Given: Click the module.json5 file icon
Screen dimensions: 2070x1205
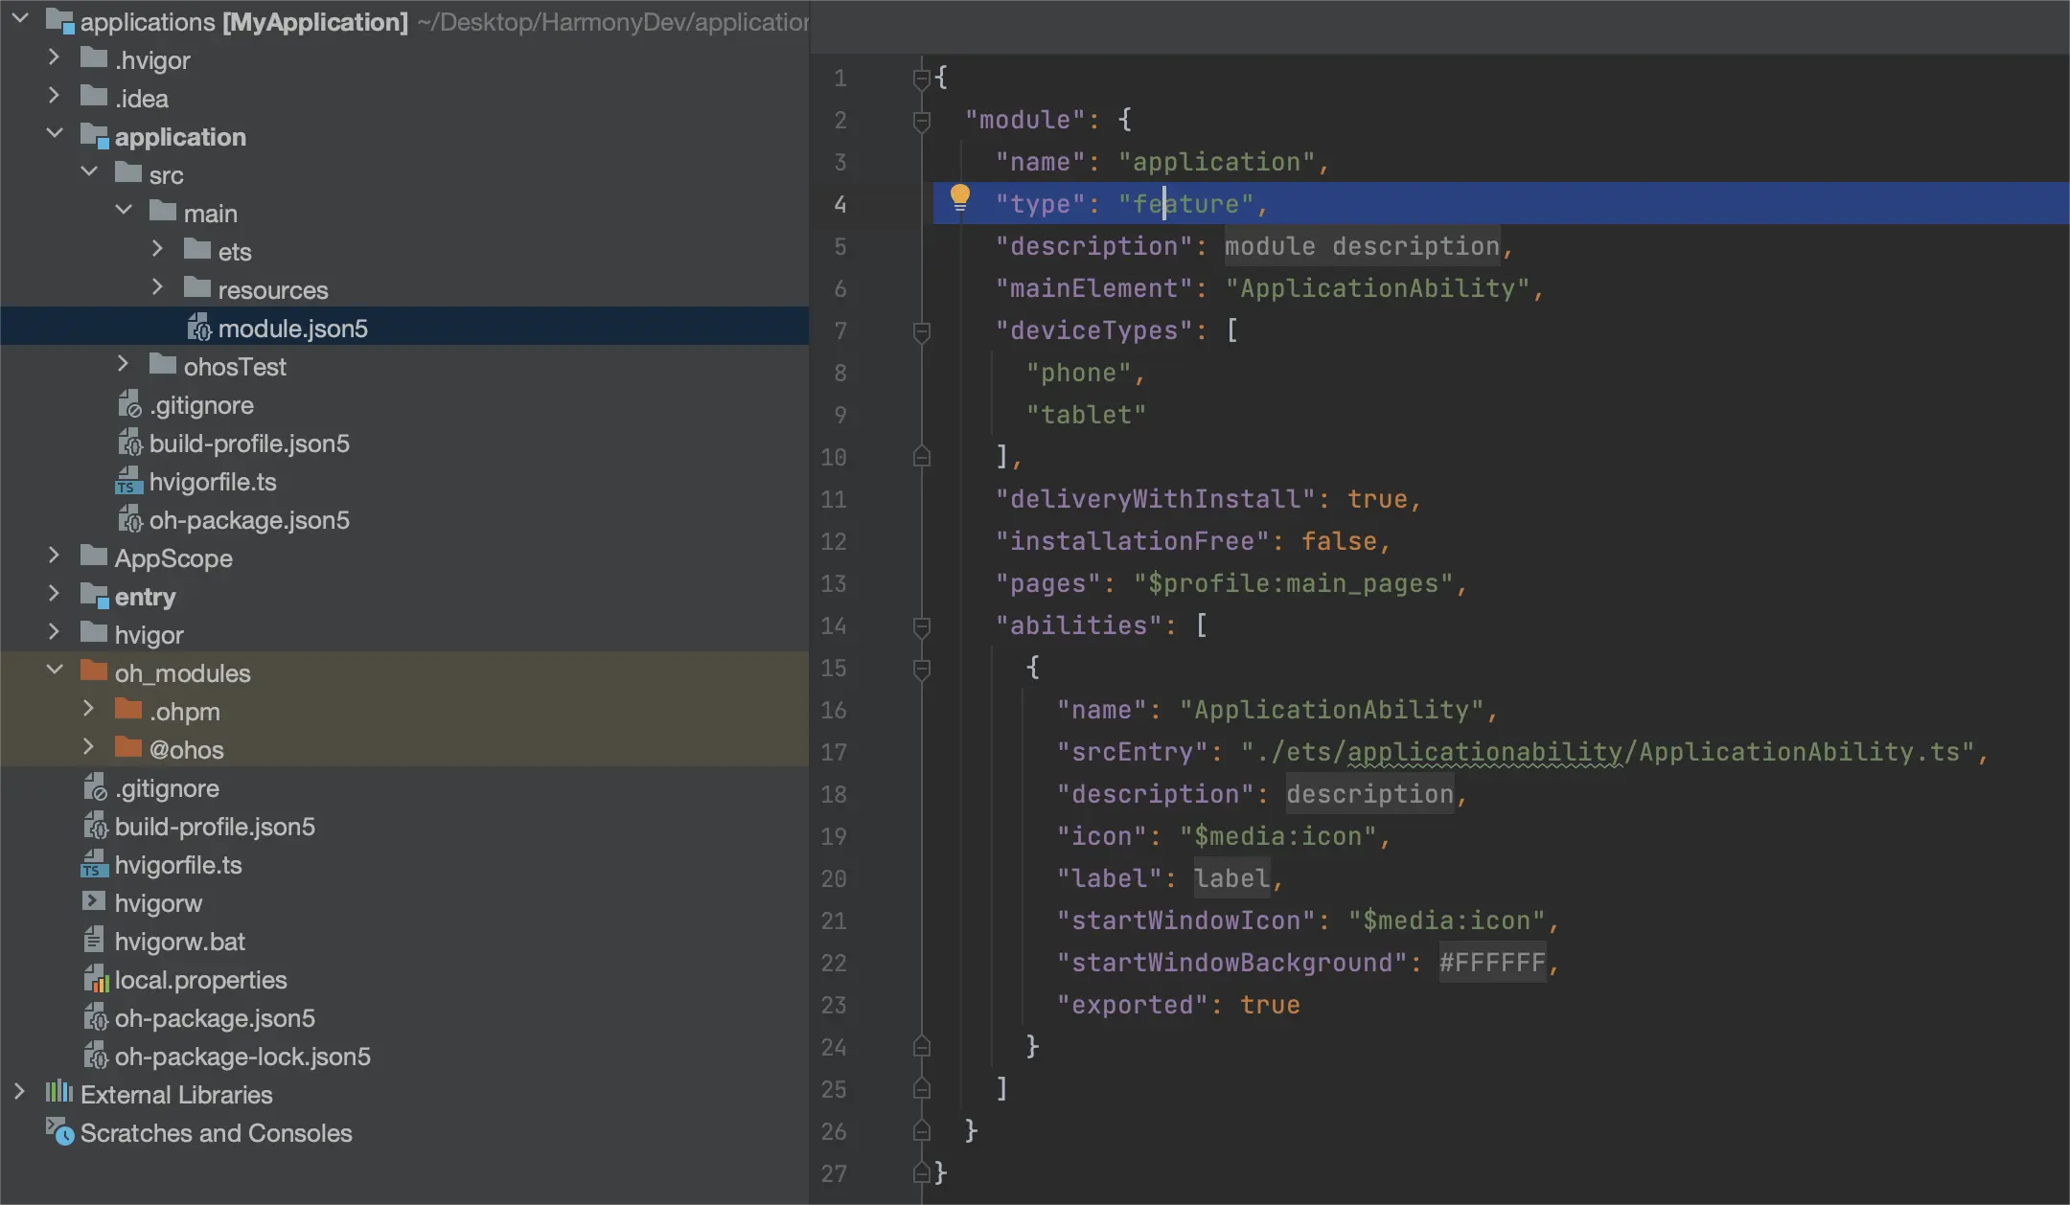Looking at the screenshot, I should 198,328.
